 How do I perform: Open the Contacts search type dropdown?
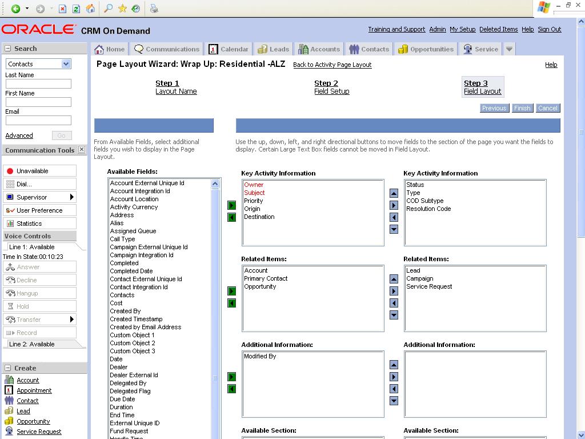click(x=66, y=64)
